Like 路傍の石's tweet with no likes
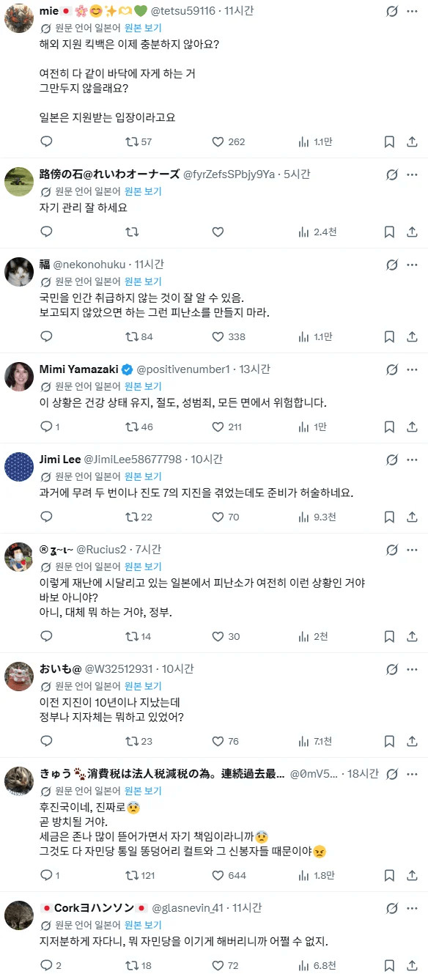Image resolution: width=428 pixels, height=977 pixels. click(218, 232)
